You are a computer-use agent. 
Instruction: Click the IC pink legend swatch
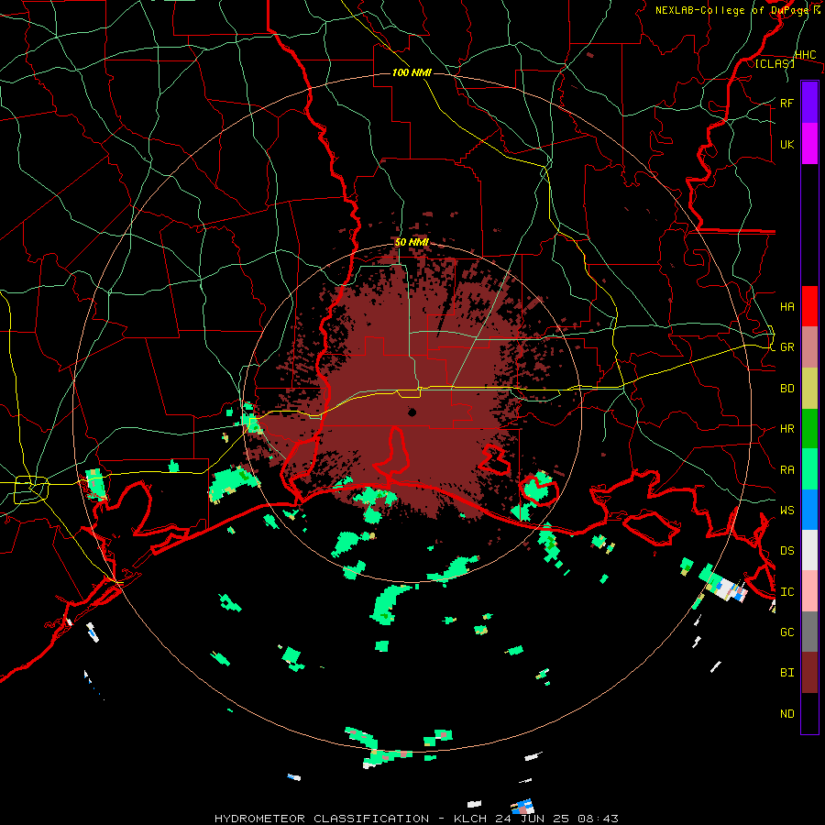tap(809, 591)
